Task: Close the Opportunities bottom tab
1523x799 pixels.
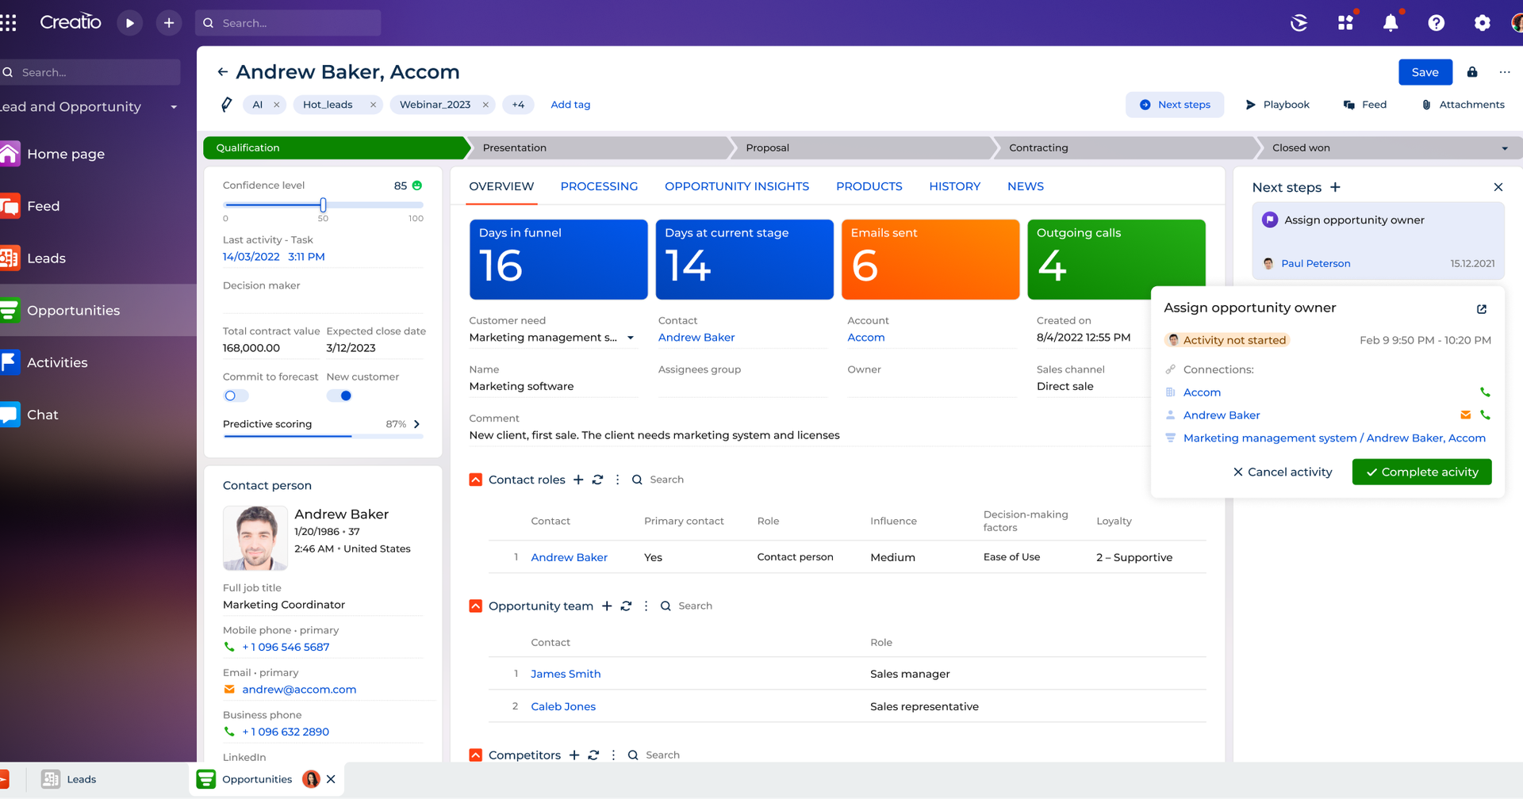Action: coord(331,779)
